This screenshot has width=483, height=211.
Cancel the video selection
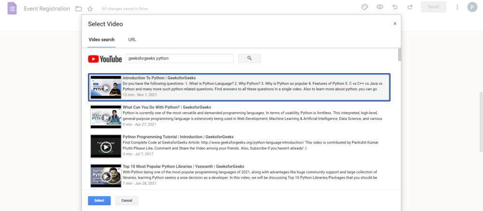(x=127, y=200)
